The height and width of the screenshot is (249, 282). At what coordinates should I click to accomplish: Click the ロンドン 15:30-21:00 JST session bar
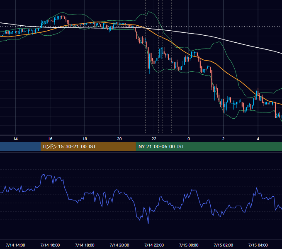(88, 146)
